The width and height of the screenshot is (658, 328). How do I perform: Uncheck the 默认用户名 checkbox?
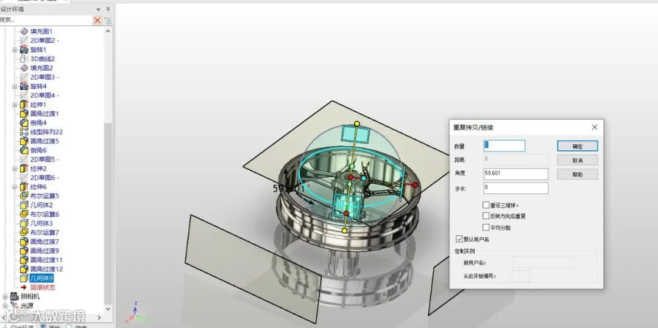(x=459, y=239)
